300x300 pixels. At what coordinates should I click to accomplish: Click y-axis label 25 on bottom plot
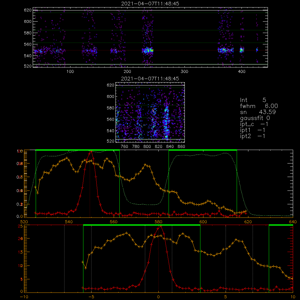(20, 226)
